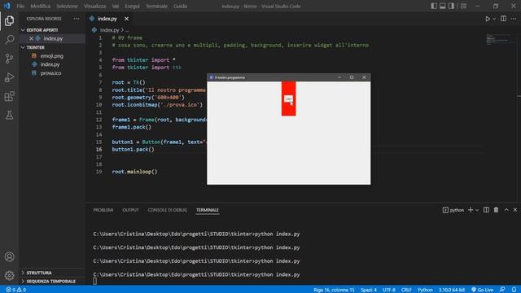The height and width of the screenshot is (293, 521).
Task: Open the Selezione menu
Action: pos(67,6)
